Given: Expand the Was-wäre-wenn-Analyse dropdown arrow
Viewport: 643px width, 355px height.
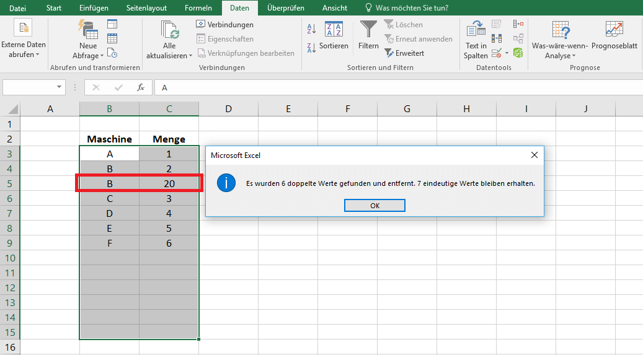Looking at the screenshot, I should click(574, 56).
